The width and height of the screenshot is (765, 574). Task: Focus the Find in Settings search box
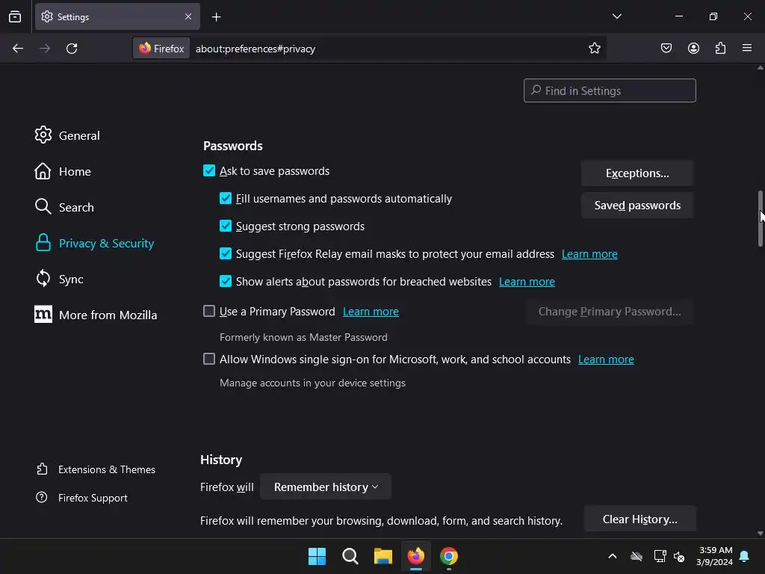pos(610,90)
